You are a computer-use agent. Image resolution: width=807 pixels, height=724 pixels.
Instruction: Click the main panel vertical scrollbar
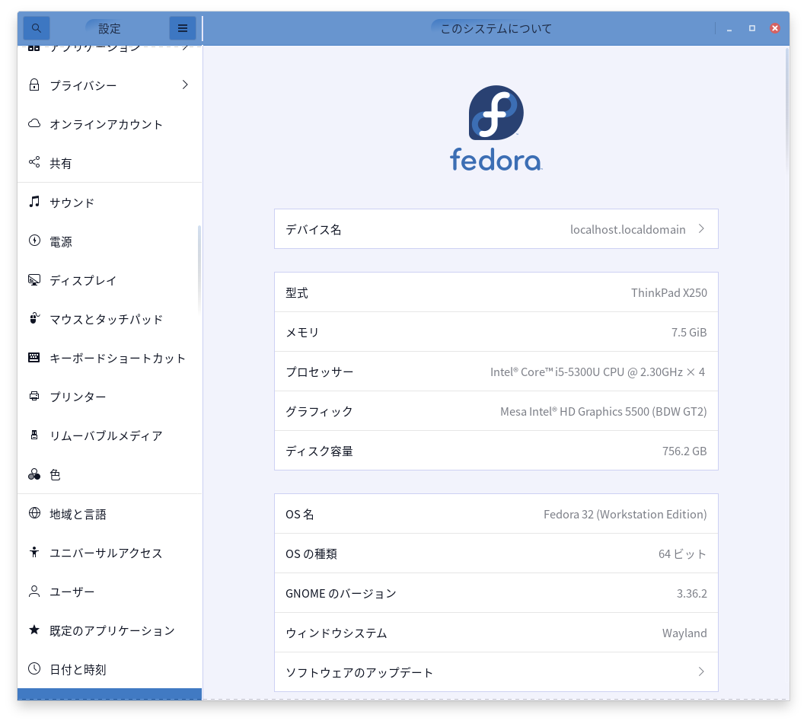tap(786, 110)
